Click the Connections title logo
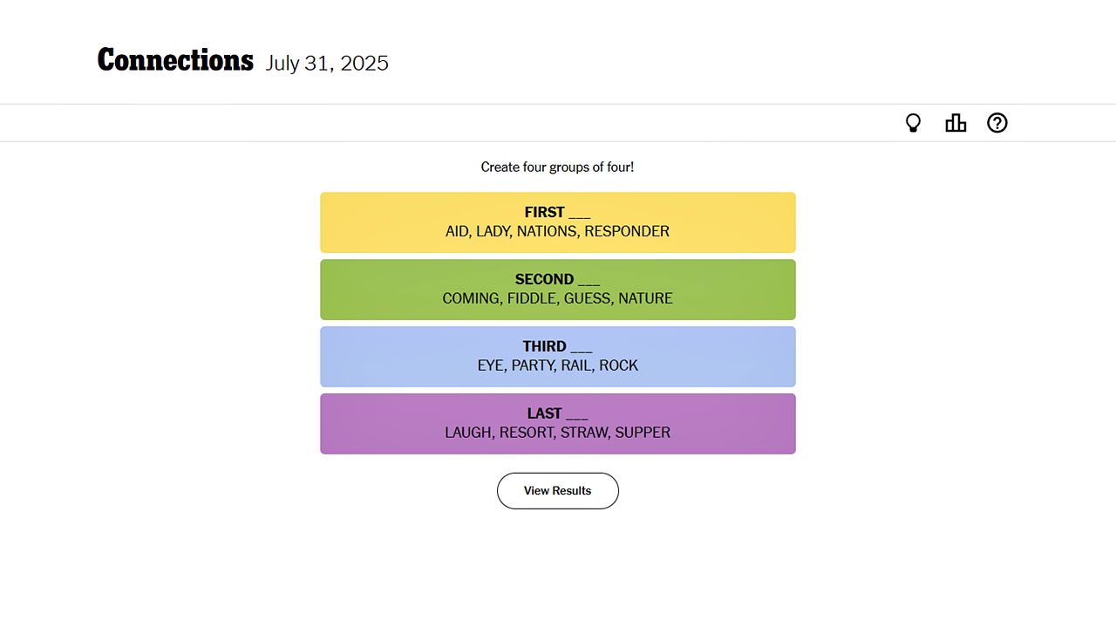1116x628 pixels. pos(174,59)
